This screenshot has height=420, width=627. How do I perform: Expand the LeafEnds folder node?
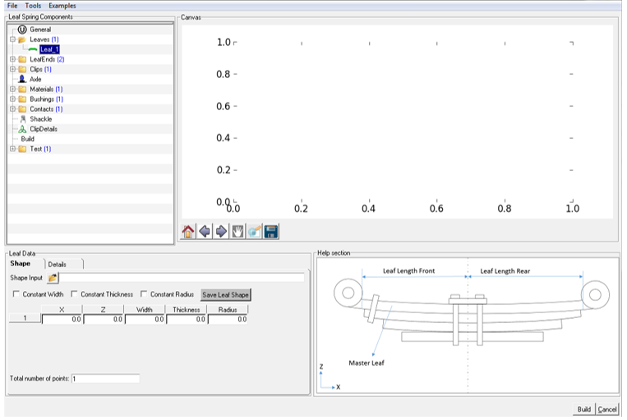[12, 59]
